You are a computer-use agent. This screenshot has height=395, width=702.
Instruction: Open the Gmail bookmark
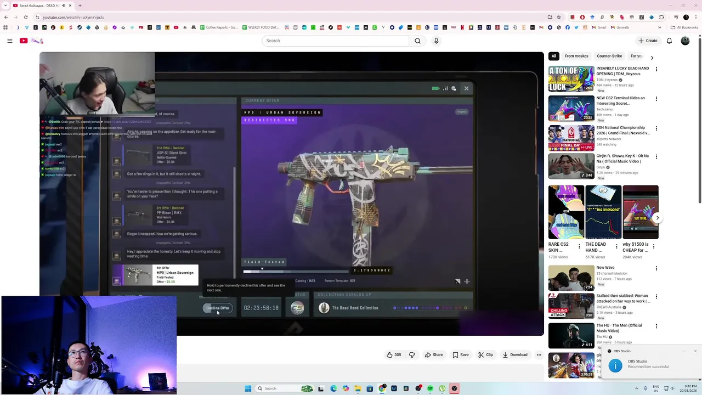[x=599, y=27]
